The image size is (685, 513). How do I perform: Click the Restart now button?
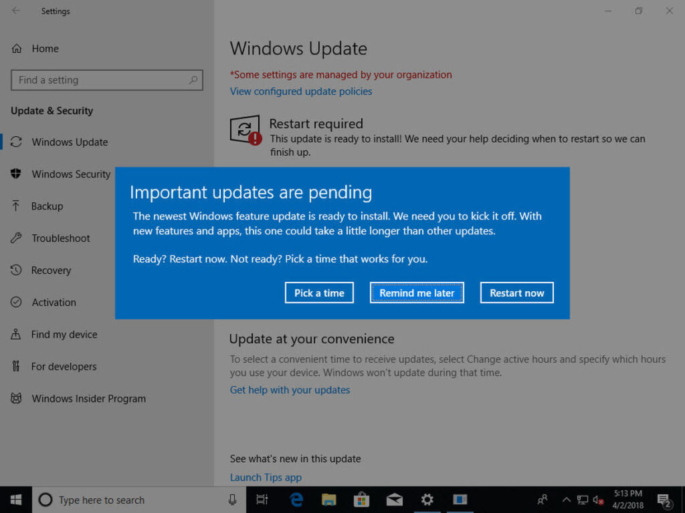[x=516, y=293]
